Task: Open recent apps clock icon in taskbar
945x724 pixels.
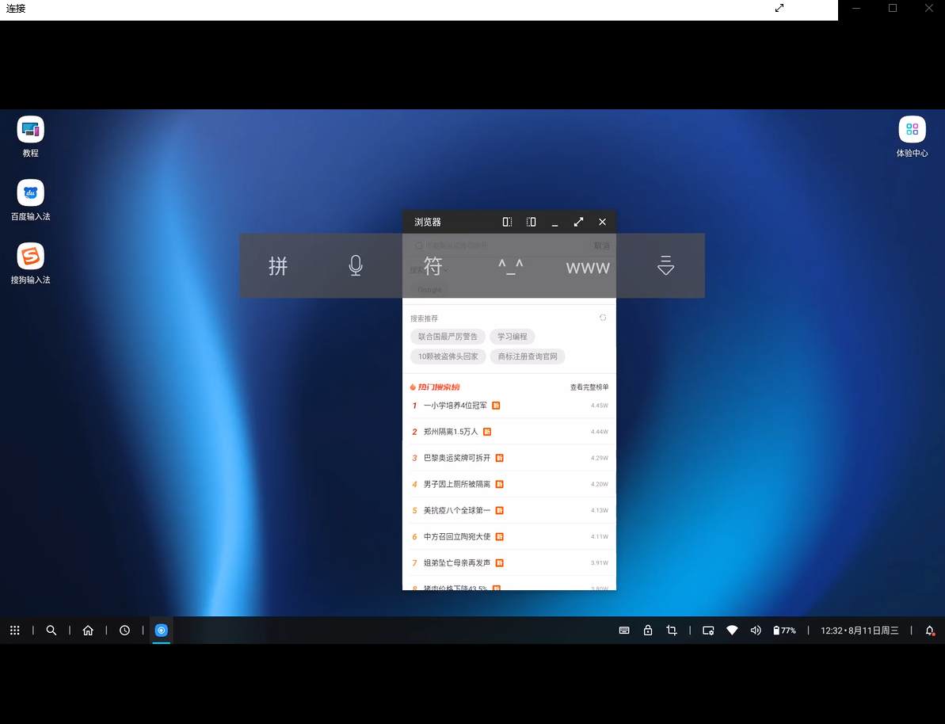Action: (124, 630)
